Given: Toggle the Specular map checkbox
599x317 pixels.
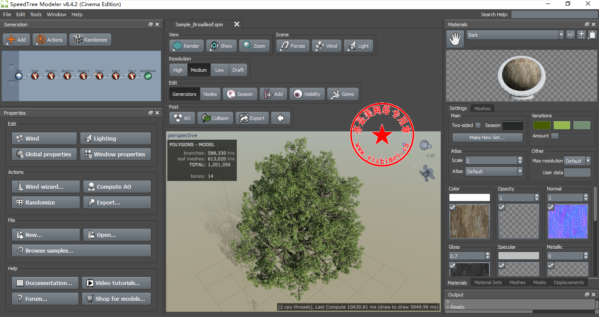Looking at the screenshot, I should pos(502,265).
